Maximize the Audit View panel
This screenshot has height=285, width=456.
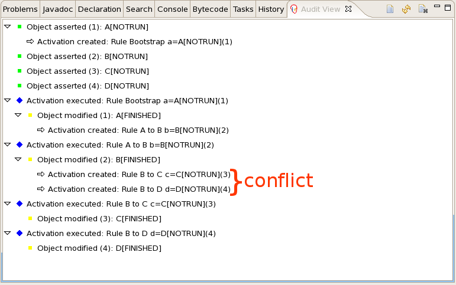448,8
